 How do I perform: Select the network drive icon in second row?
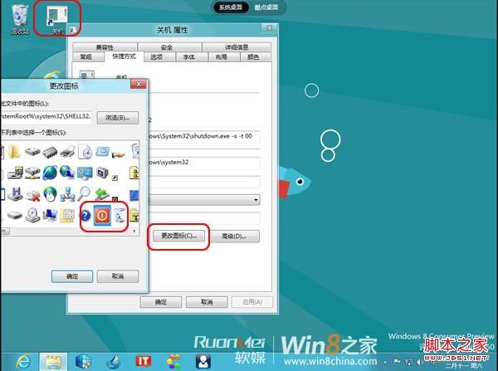[32, 173]
